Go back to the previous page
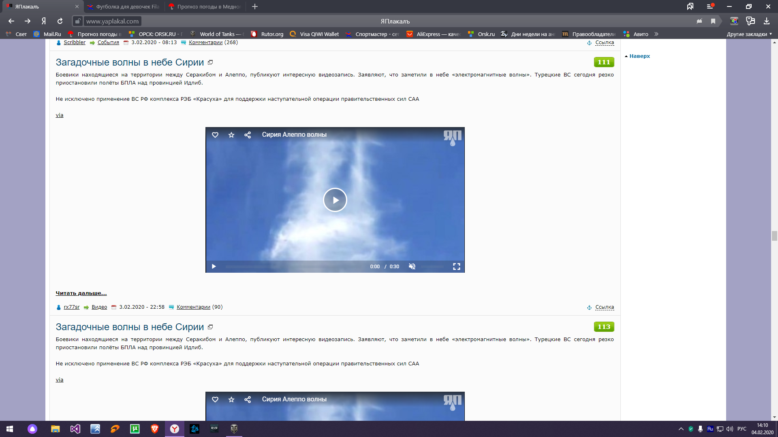Screen dimensions: 778x437 11,21
